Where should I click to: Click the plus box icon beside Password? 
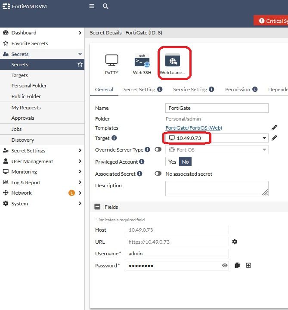point(248,265)
